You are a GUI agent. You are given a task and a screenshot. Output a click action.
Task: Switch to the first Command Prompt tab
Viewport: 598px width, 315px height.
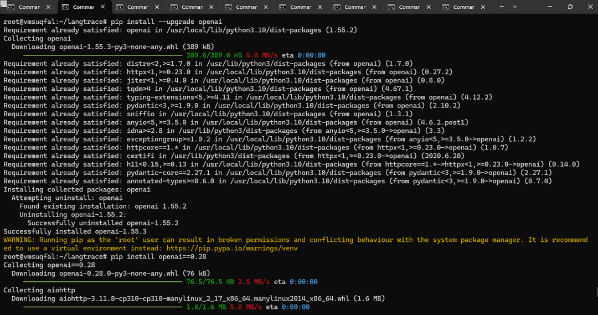[x=28, y=7]
